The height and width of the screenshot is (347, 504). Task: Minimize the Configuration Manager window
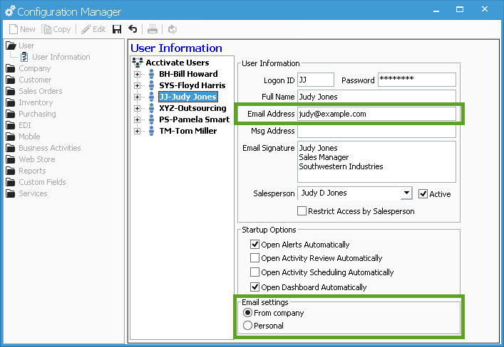click(x=436, y=10)
